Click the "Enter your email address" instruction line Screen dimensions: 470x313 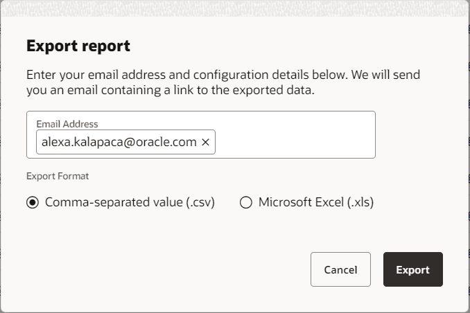point(223,75)
